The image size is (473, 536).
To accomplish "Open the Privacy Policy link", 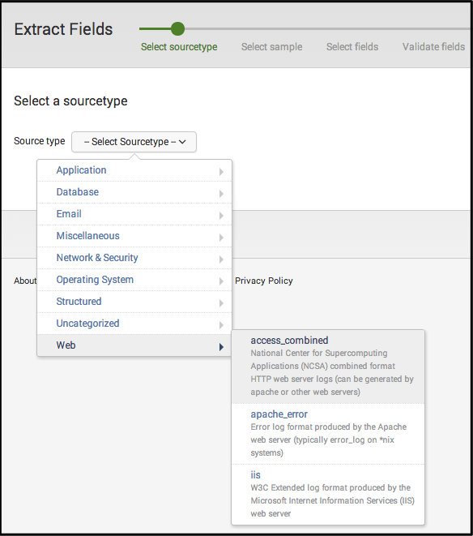I will click(x=264, y=281).
